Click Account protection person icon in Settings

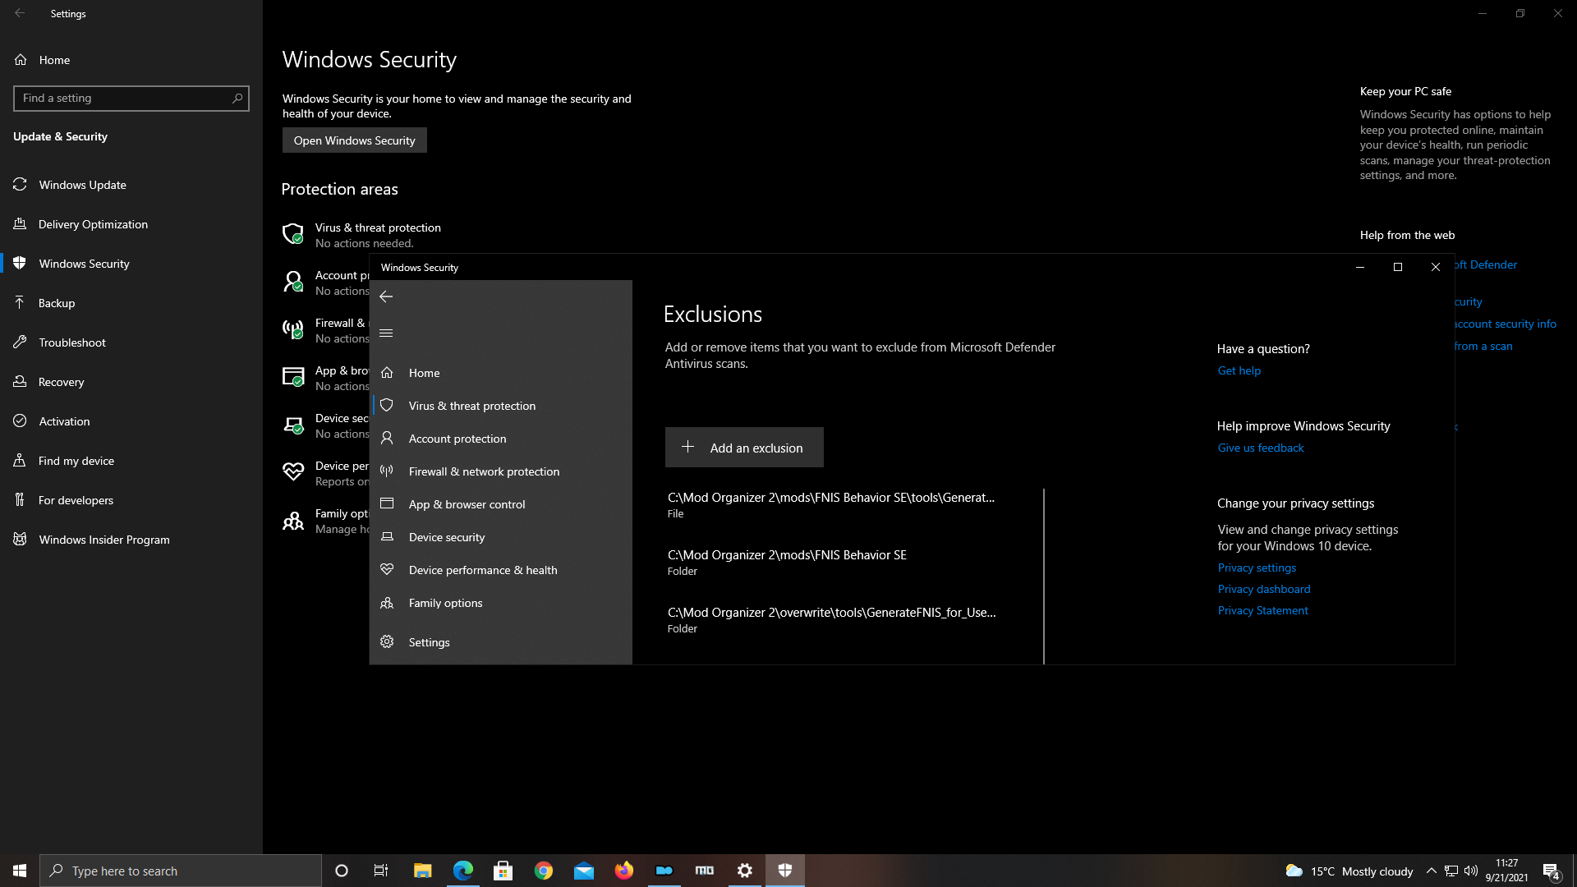pos(293,282)
